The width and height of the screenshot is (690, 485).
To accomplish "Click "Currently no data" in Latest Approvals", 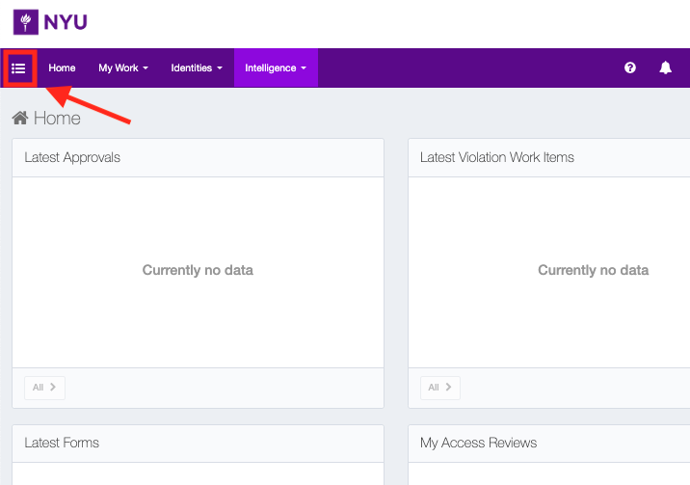I will tap(198, 270).
